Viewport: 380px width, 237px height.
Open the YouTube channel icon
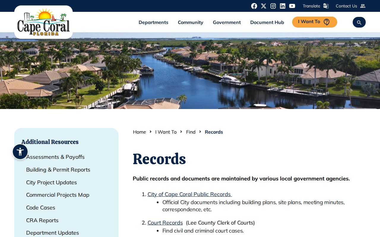pyautogui.click(x=292, y=6)
